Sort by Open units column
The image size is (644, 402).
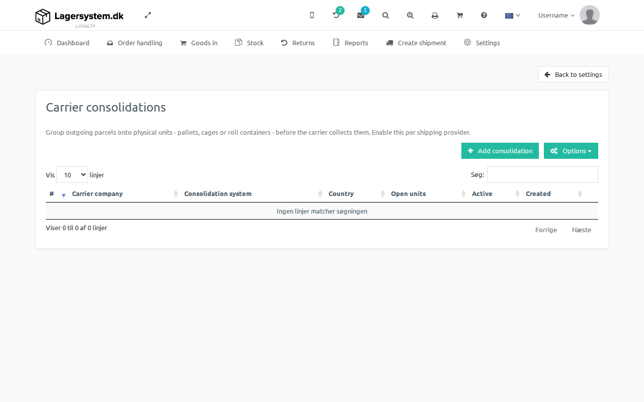[x=428, y=194]
